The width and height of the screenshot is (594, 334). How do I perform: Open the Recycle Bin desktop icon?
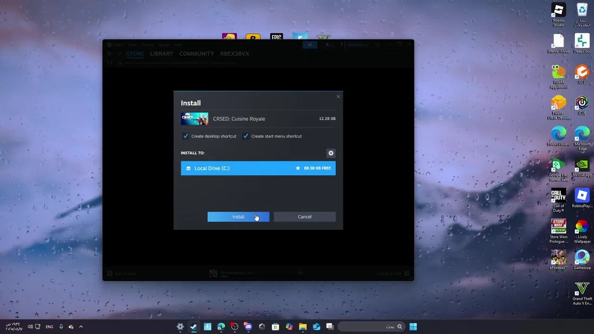(x=582, y=15)
